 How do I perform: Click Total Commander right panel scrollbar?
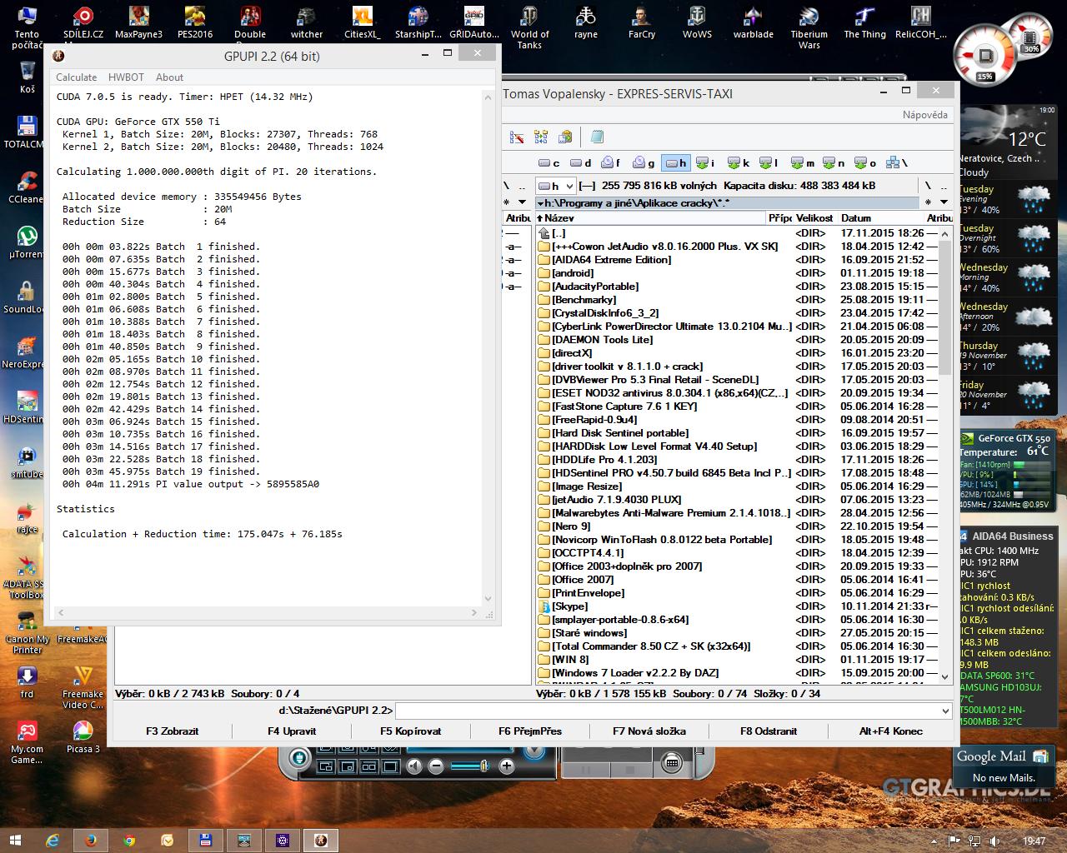(945, 456)
